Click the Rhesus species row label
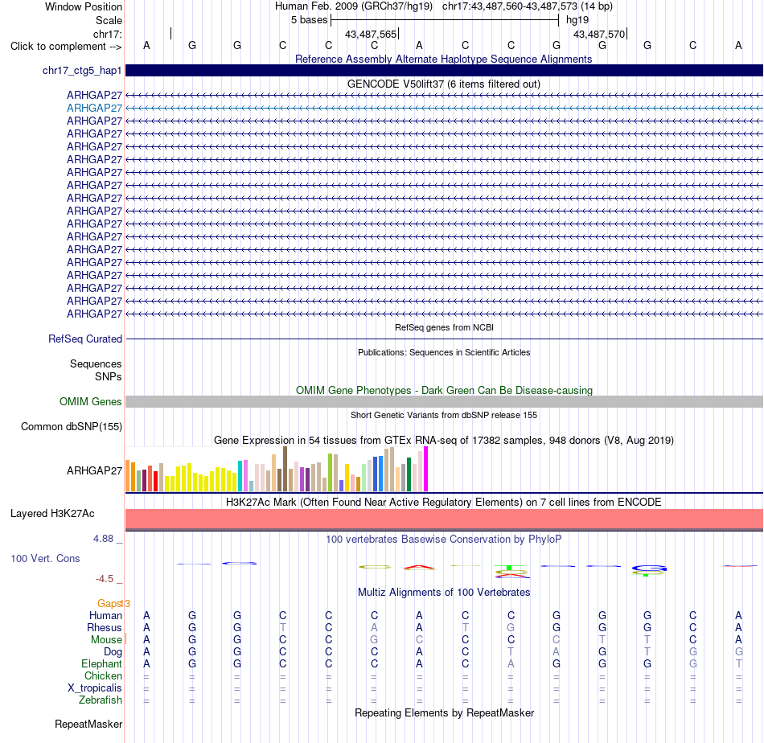 [105, 627]
